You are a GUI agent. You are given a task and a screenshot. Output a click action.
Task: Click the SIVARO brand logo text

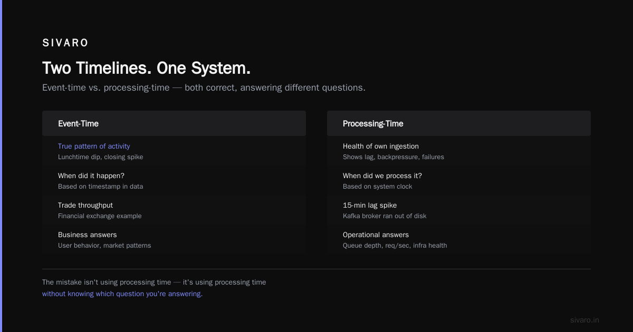(65, 43)
